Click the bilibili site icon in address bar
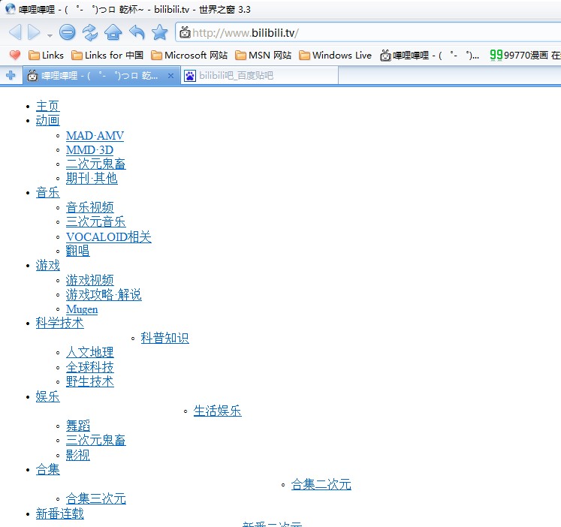Screen dimensions: 561x527 pyautogui.click(x=185, y=32)
